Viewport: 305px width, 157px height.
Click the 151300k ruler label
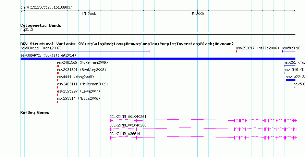[x=197, y=14]
